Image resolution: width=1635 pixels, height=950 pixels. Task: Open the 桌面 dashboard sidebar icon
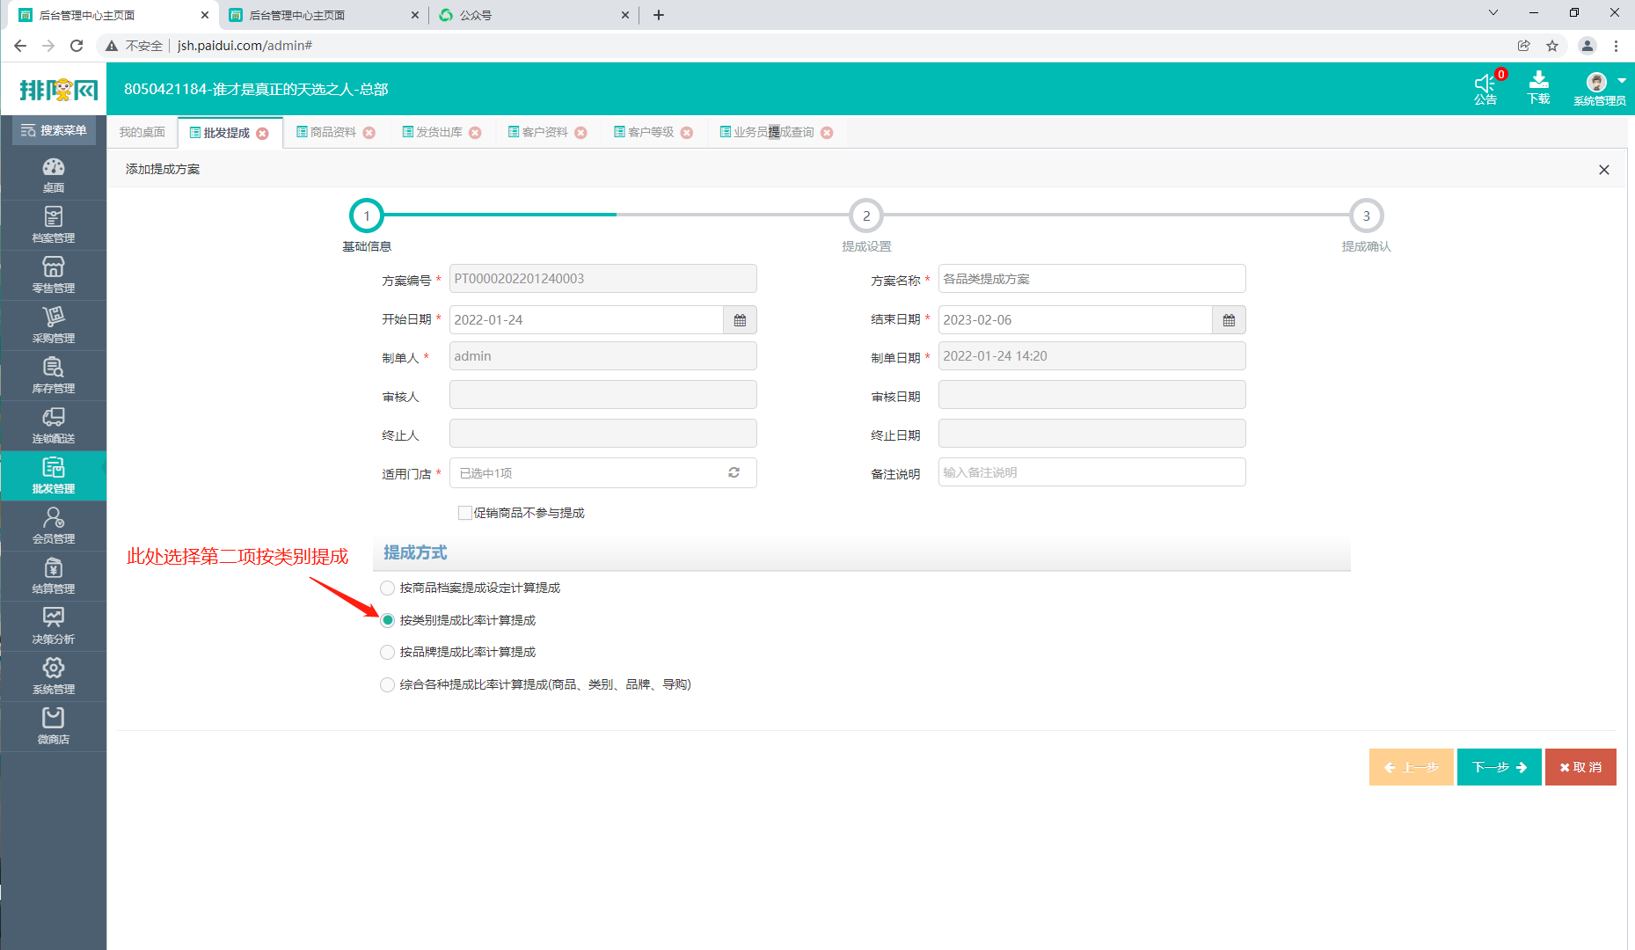click(54, 175)
